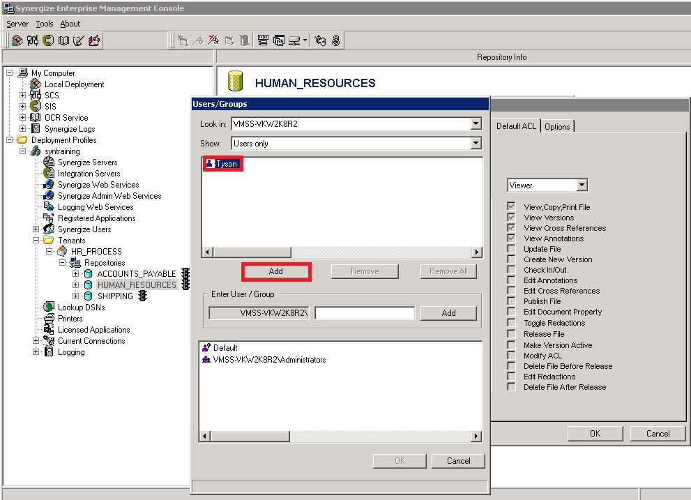Click the stacked server panels toolbar icon
The width and height of the screenshot is (691, 500).
click(263, 40)
